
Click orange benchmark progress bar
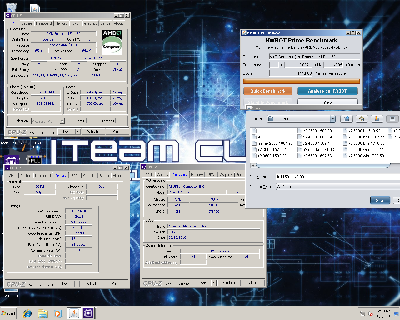[302, 81]
